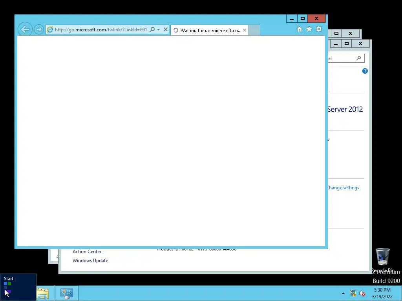
Task: Open 'Change settings' in the System window
Action: pos(344,188)
